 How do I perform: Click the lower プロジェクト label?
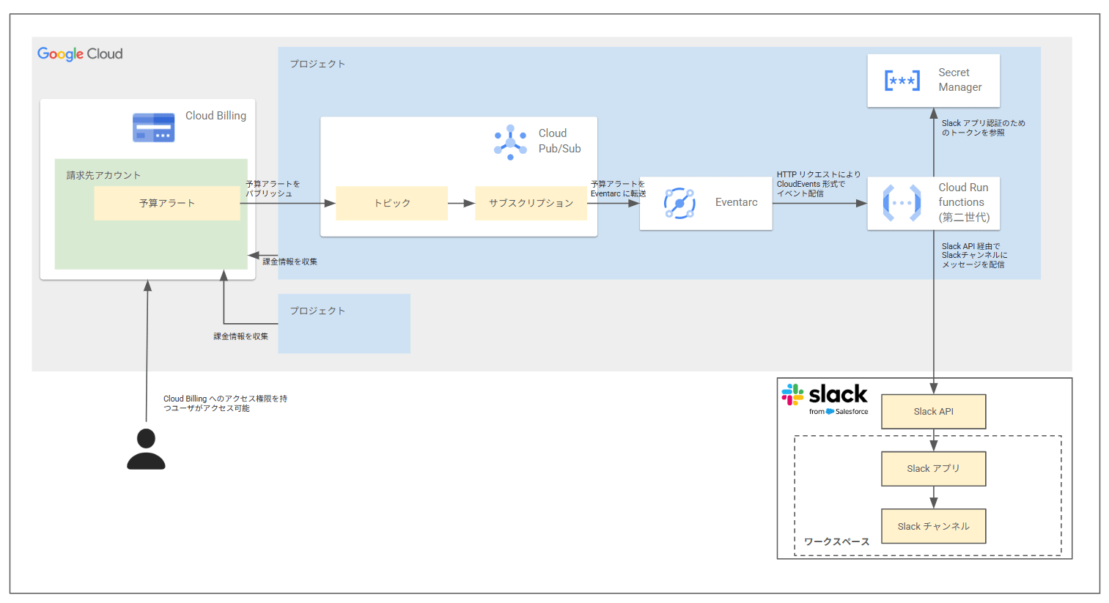click(x=317, y=311)
